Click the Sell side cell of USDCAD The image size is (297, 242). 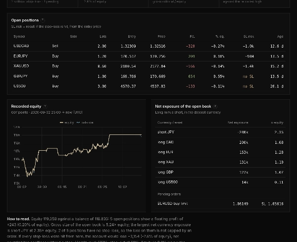tap(55, 46)
